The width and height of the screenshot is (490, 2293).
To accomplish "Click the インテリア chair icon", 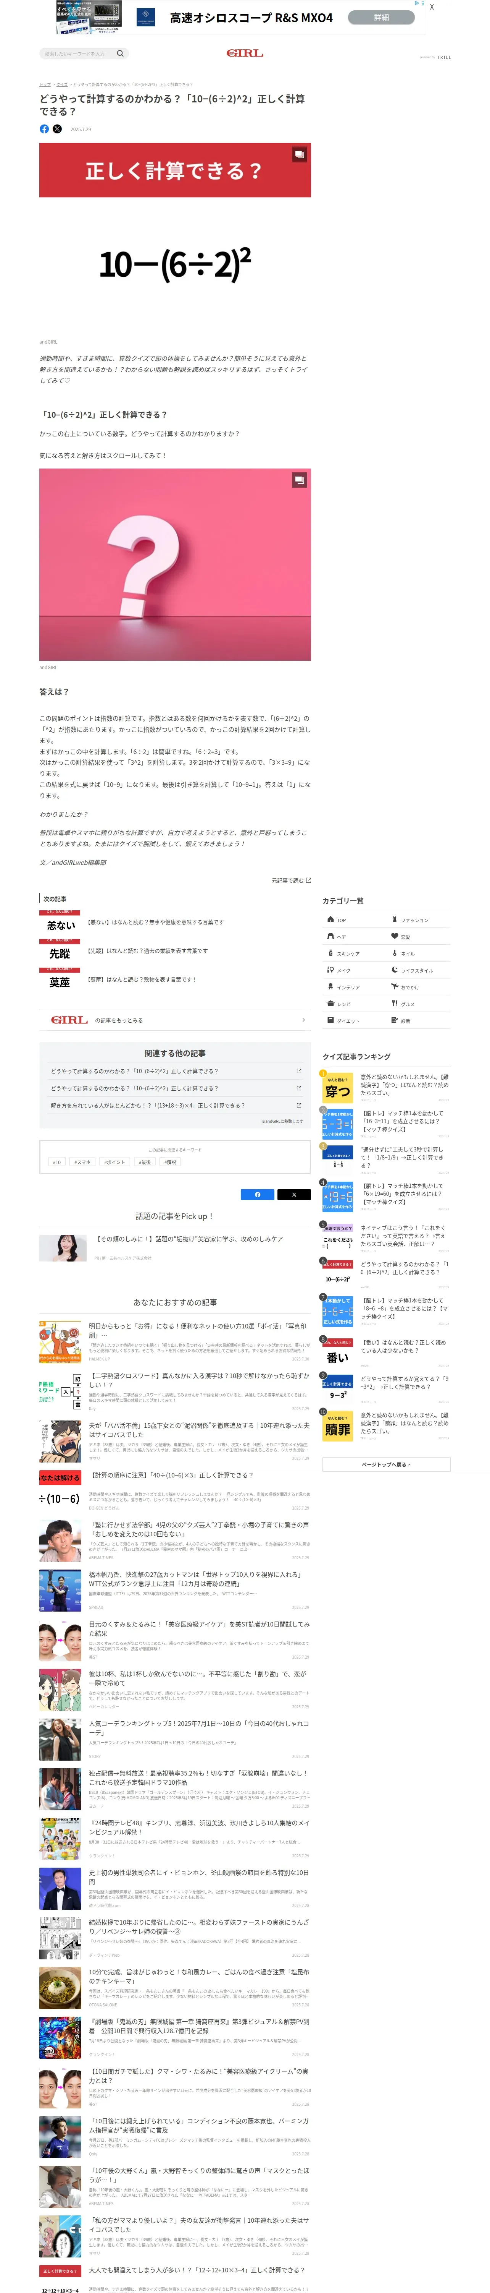I will click(331, 987).
